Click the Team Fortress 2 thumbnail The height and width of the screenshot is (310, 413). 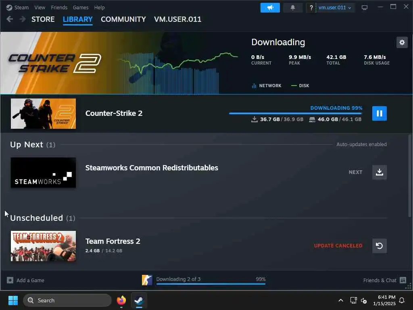tap(43, 246)
